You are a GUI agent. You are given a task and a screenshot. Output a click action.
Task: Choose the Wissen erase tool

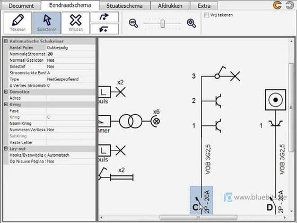click(76, 23)
